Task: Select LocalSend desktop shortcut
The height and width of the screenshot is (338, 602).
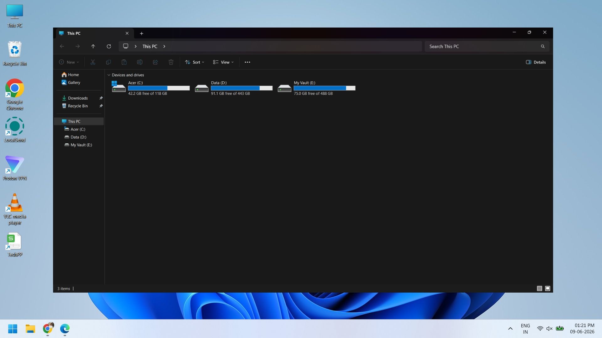Action: point(15,130)
